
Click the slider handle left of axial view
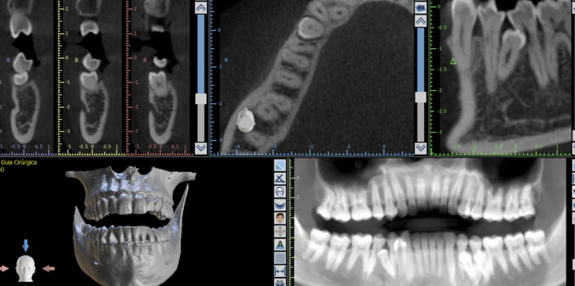pos(201,98)
